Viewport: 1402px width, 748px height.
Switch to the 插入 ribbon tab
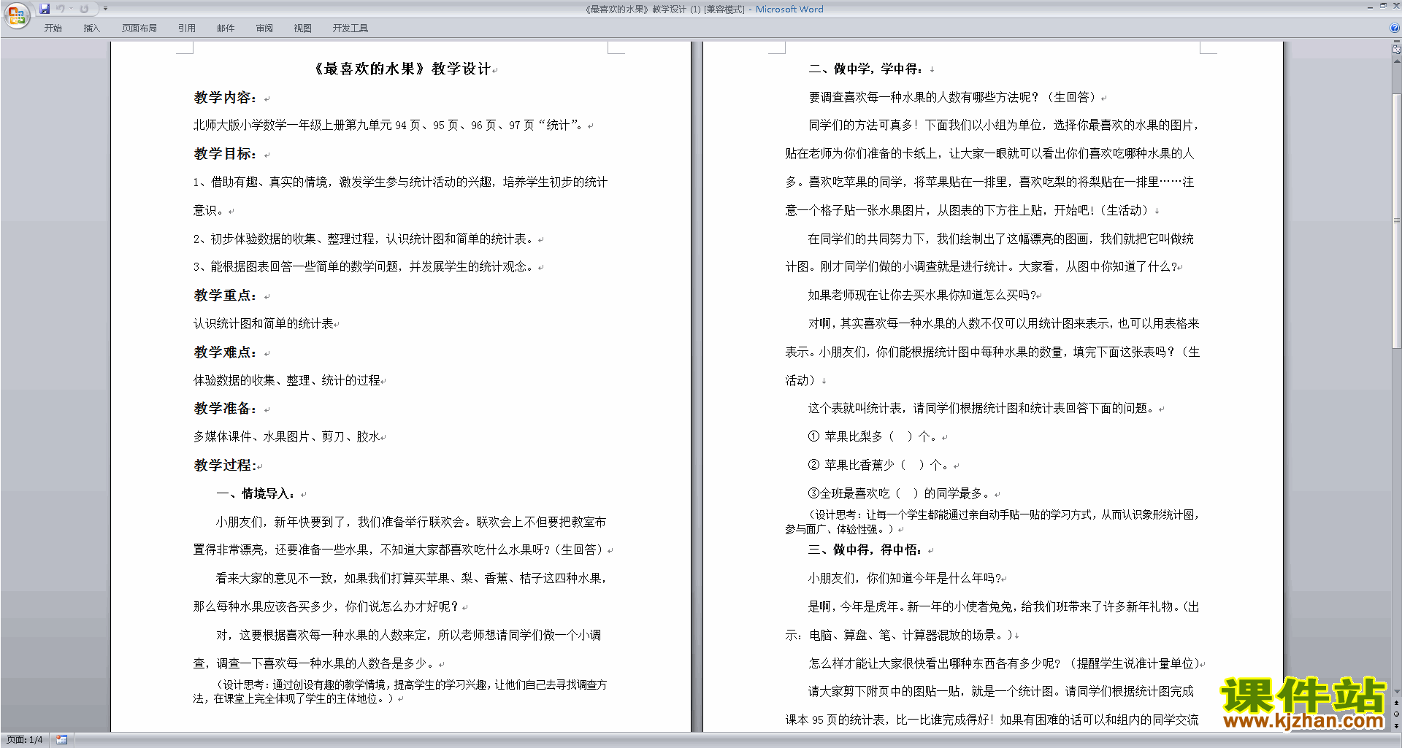(x=91, y=28)
